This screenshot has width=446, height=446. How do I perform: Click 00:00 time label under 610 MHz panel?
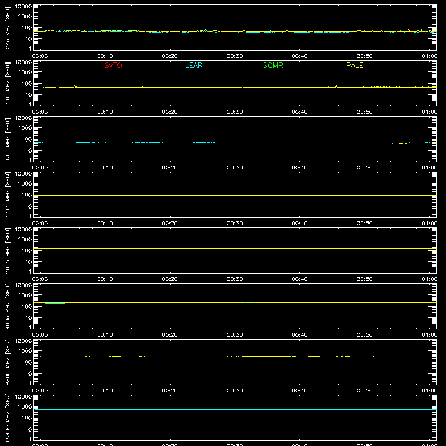point(40,168)
